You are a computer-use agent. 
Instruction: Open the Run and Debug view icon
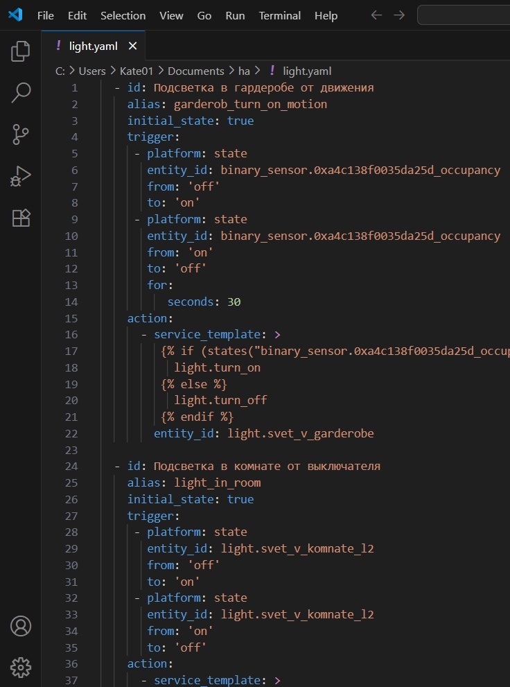[x=20, y=175]
